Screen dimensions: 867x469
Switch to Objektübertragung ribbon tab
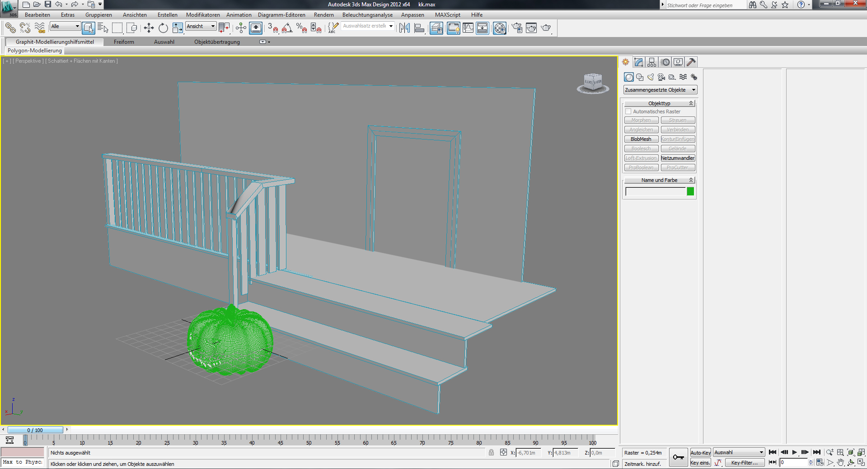point(217,42)
